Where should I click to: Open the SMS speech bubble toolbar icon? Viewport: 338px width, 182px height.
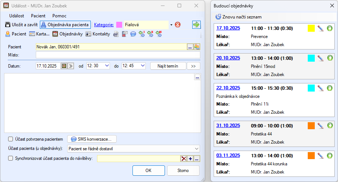tap(133, 34)
